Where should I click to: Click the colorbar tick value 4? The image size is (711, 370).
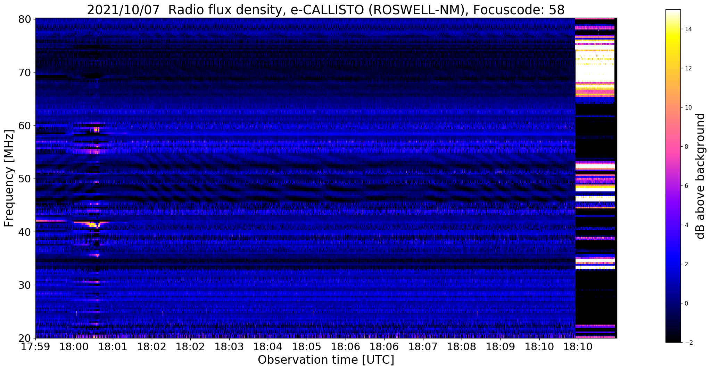coord(686,225)
